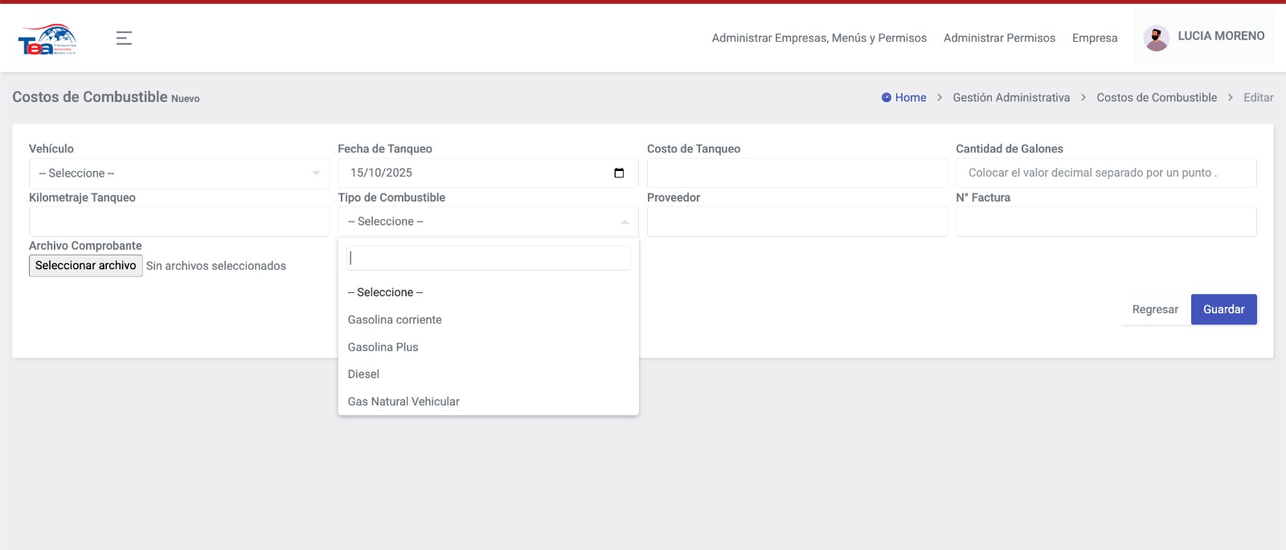Open Administrar Empresas, Menús y Permisos menu
The height and width of the screenshot is (550, 1286).
click(819, 38)
